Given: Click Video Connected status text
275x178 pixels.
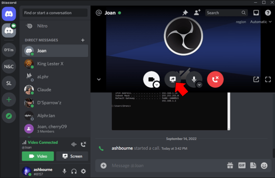Looking at the screenshot, I should tap(43, 143).
